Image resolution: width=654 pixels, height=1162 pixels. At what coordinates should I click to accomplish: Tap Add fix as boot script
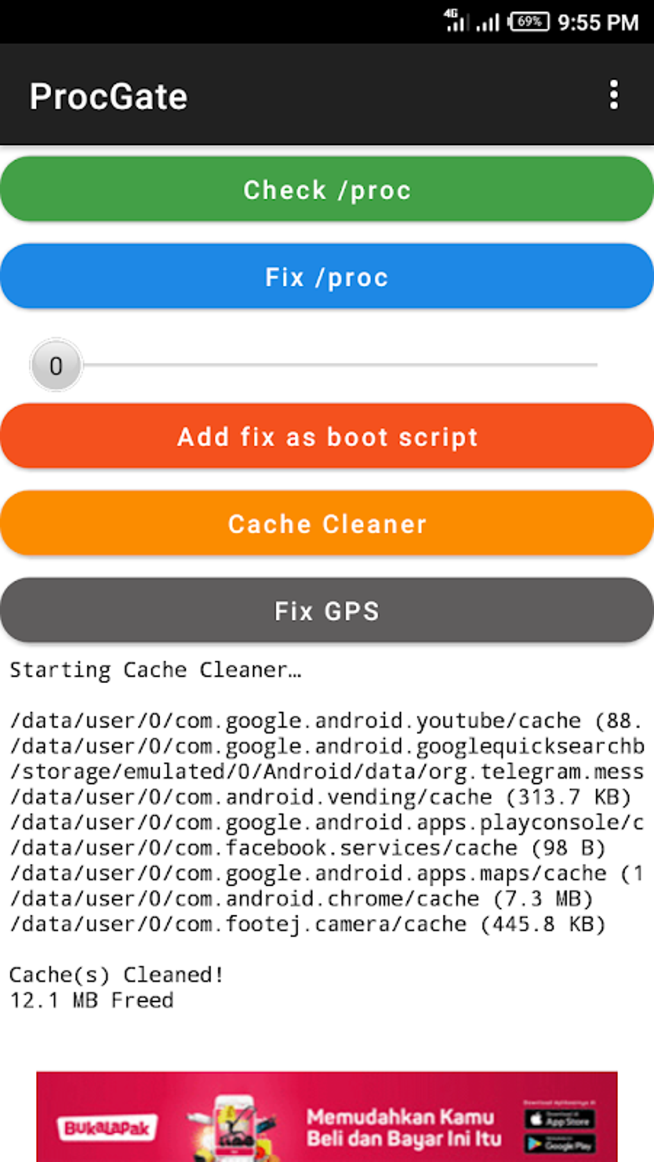[x=327, y=436]
